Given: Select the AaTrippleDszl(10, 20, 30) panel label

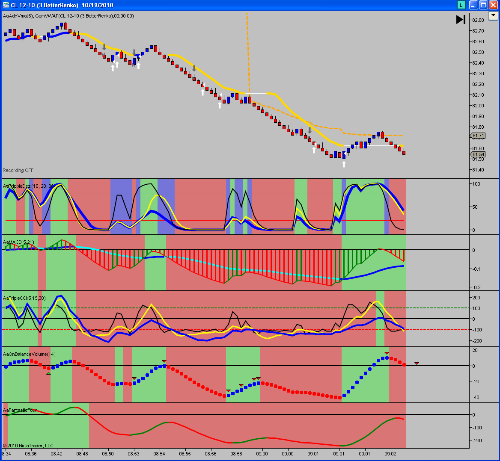Looking at the screenshot, I should coord(29,186).
